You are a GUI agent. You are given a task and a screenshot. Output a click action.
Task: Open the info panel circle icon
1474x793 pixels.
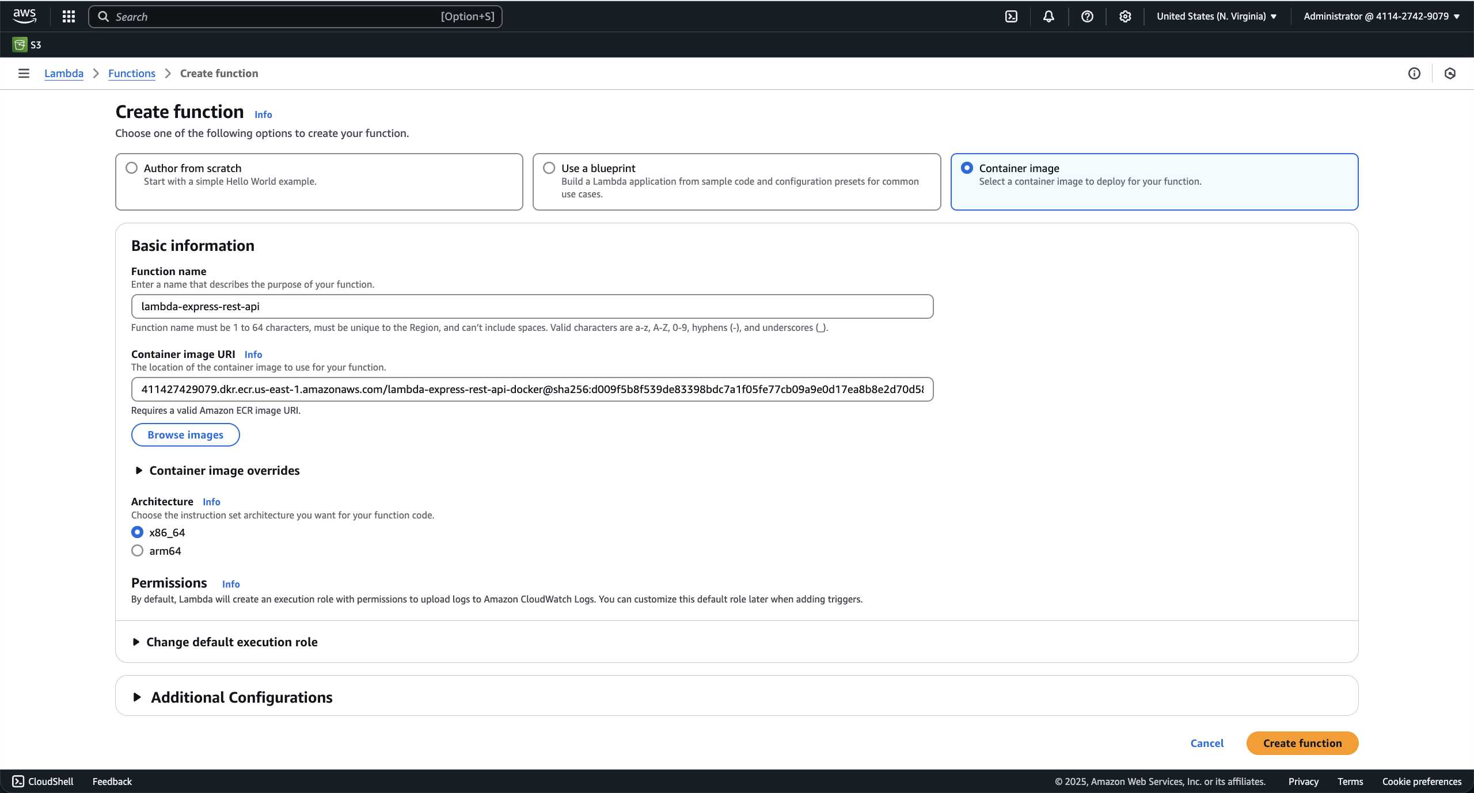coord(1414,73)
